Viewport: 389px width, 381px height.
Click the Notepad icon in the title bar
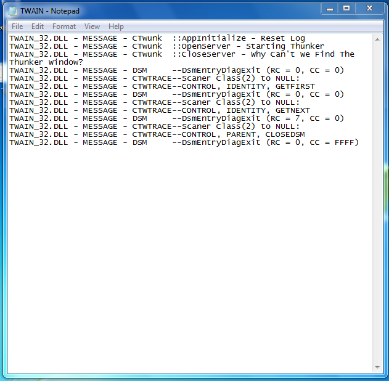click(12, 11)
